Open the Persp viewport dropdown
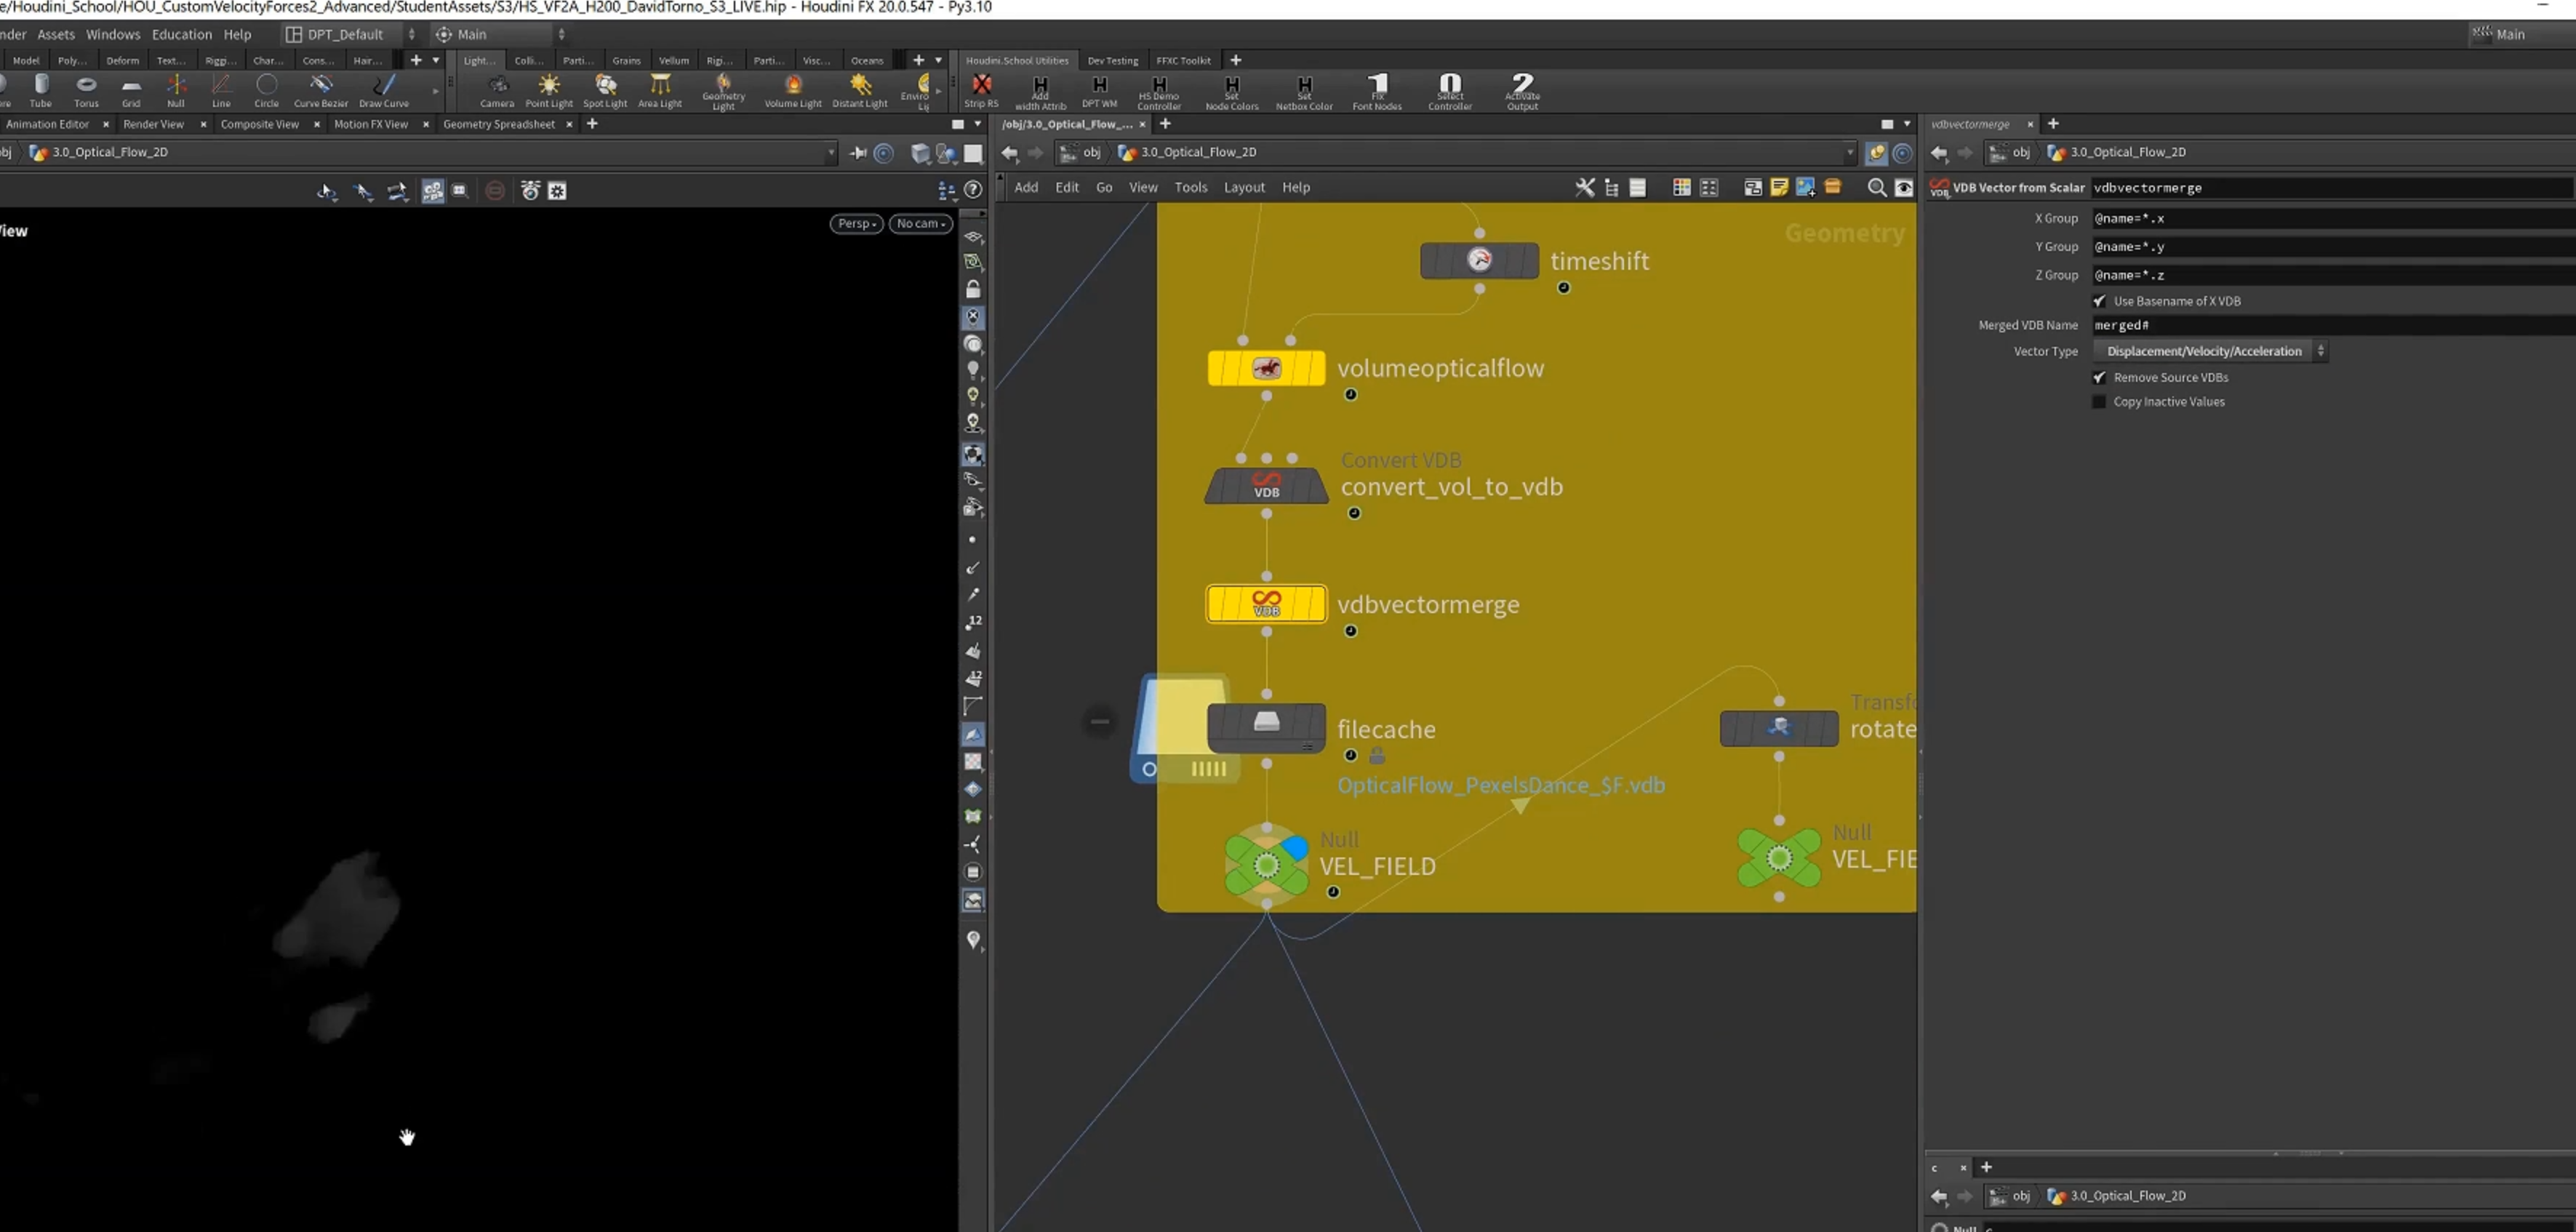Viewport: 2576px width, 1232px height. (857, 223)
